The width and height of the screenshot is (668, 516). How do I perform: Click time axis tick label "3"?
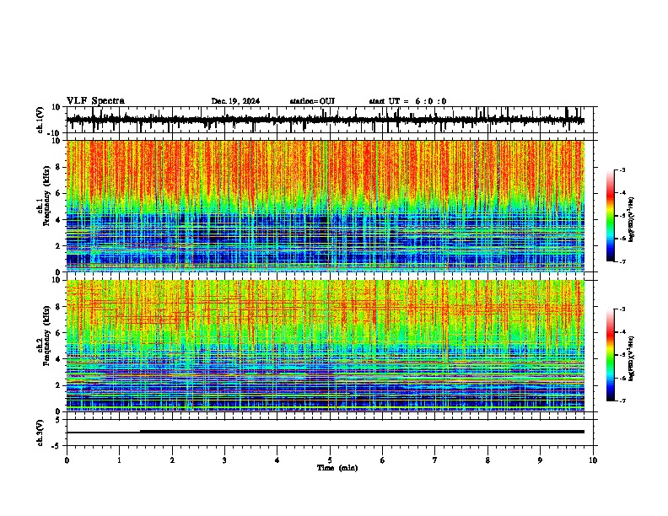(224, 460)
